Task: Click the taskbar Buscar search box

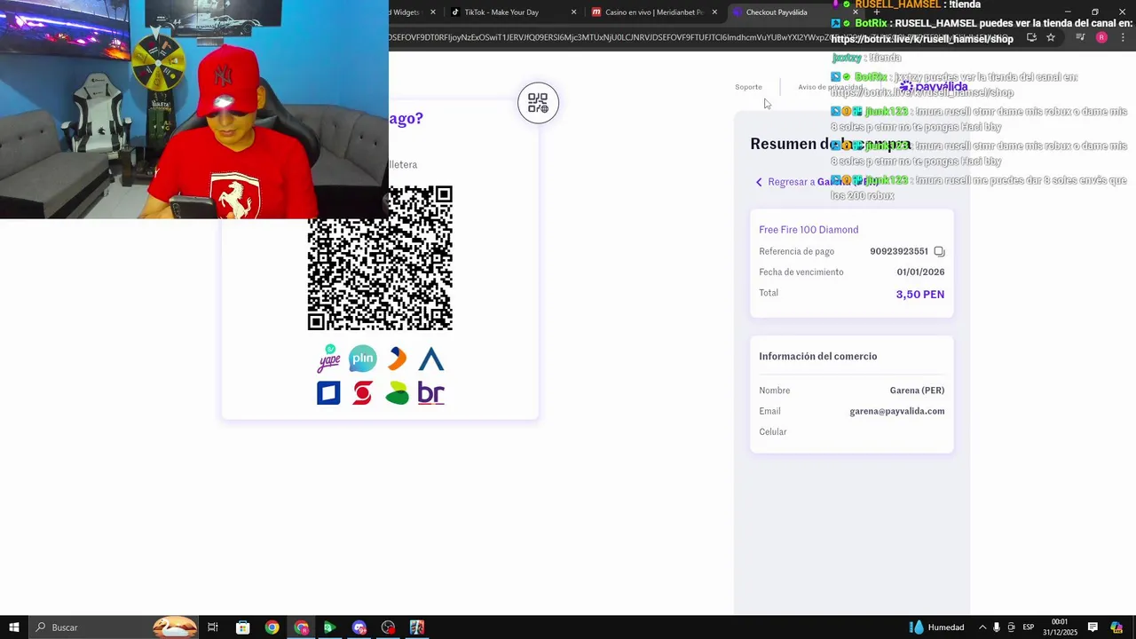Action: pyautogui.click(x=114, y=627)
